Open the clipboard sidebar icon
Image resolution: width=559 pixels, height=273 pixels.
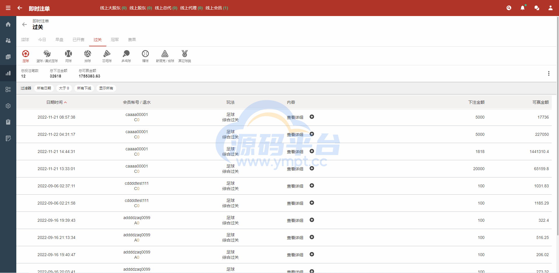8,122
